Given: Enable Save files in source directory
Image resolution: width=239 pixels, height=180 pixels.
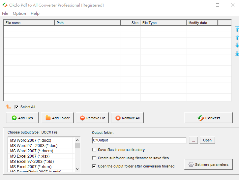Looking at the screenshot, I should (94, 150).
